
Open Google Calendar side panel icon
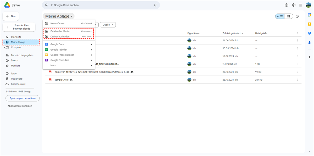pos(309,15)
